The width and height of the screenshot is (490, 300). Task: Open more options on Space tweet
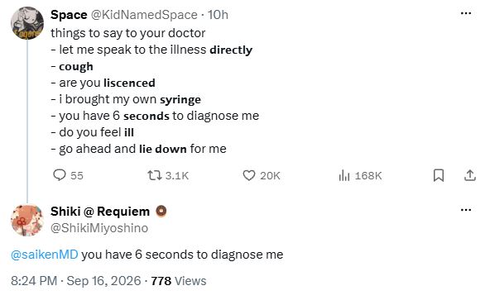point(466,13)
